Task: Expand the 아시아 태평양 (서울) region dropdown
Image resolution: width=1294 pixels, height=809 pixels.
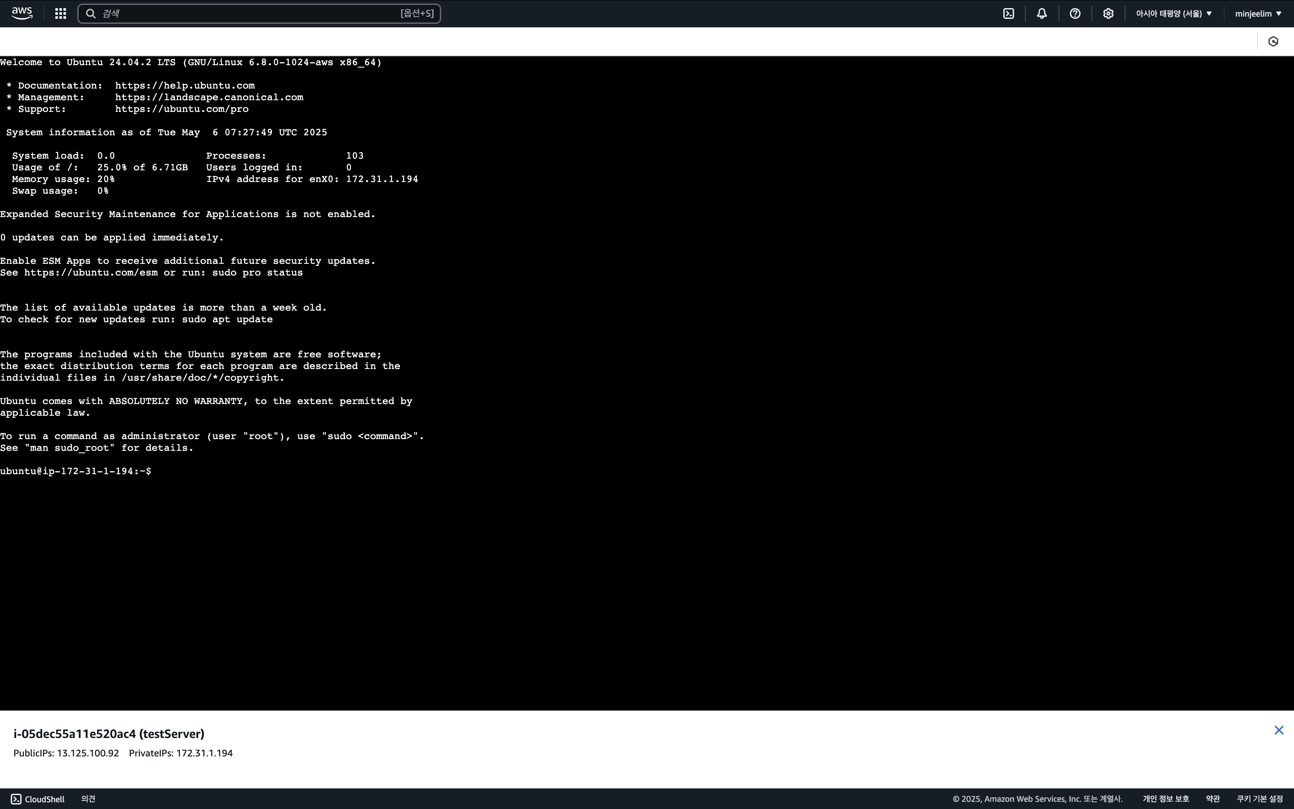Action: click(1174, 13)
